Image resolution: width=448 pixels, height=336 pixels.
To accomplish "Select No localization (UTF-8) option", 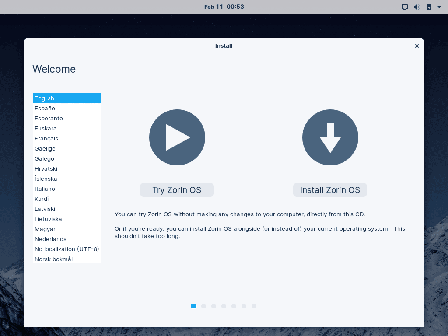I will 67,249.
